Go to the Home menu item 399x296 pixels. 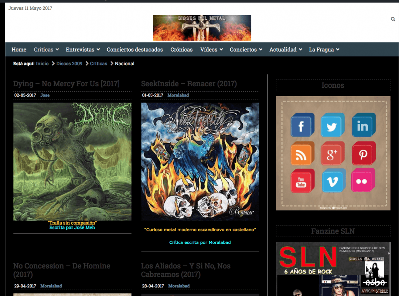click(x=19, y=50)
